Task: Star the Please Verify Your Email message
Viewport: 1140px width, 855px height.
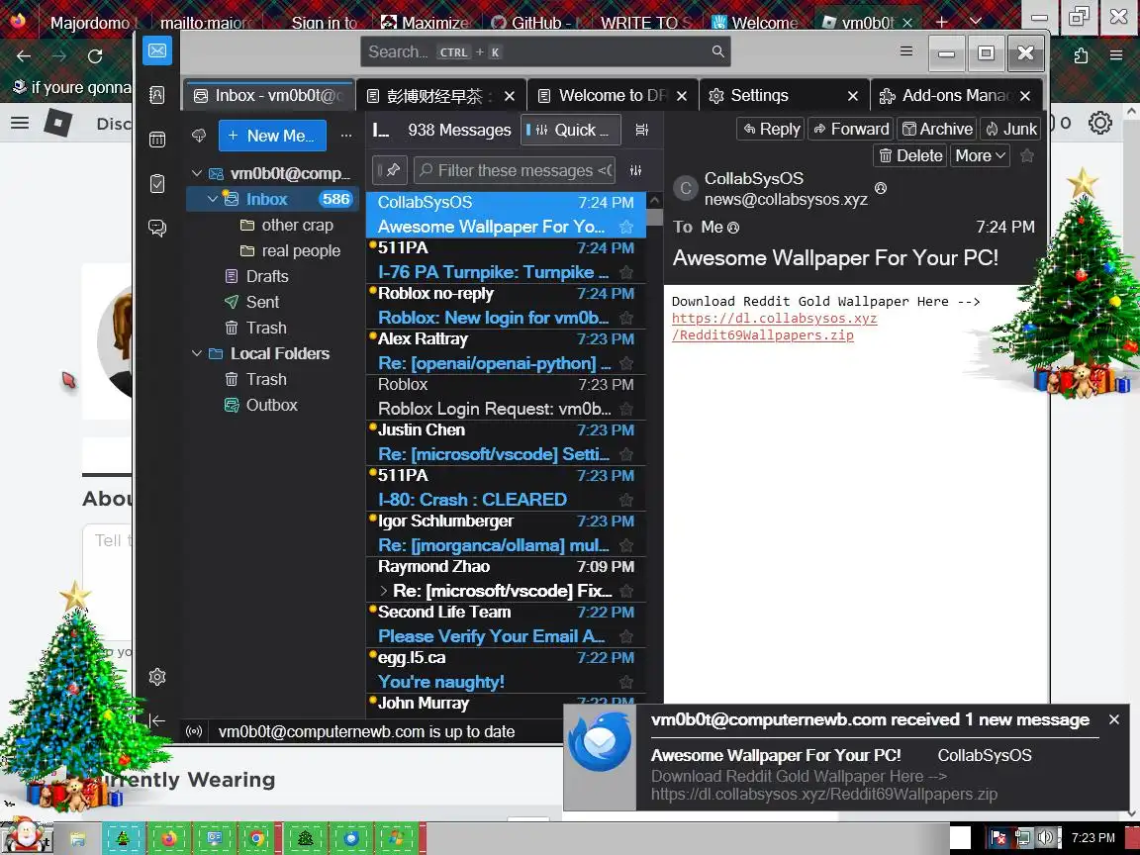Action: click(x=626, y=637)
